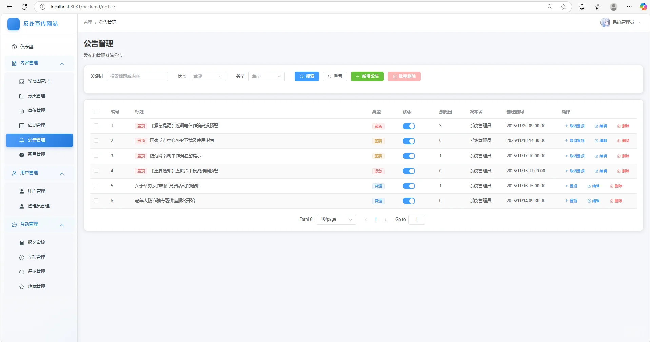Click the 报名审核 review icon

tap(36, 242)
